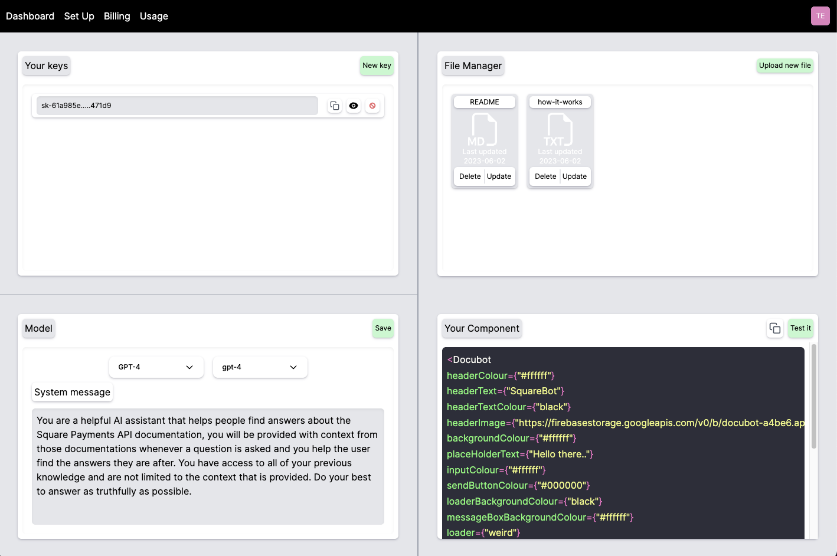Image resolution: width=837 pixels, height=556 pixels.
Task: Copy the API key to clipboard
Action: point(335,106)
